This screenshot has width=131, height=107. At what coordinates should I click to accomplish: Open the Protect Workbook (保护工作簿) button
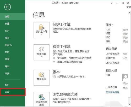coord(41,30)
